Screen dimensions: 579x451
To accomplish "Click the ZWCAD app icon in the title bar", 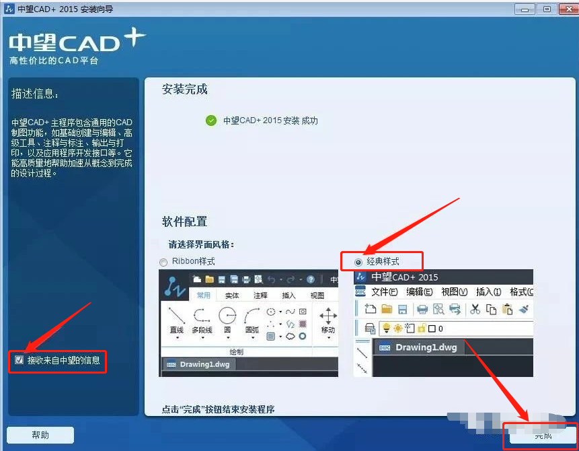I will (9, 9).
